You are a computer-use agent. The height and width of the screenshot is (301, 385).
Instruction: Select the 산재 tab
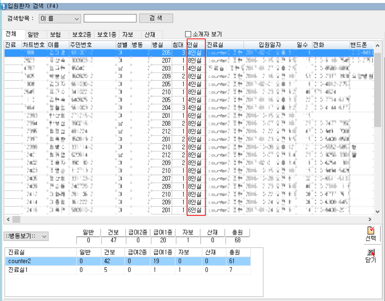(x=150, y=34)
